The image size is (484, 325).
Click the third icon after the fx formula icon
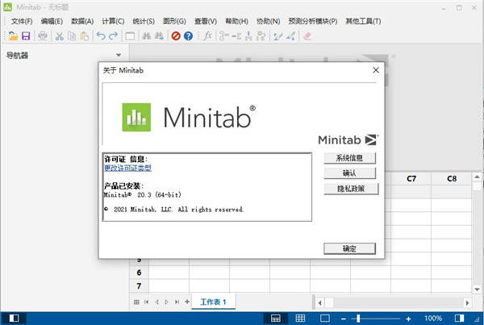[248, 36]
